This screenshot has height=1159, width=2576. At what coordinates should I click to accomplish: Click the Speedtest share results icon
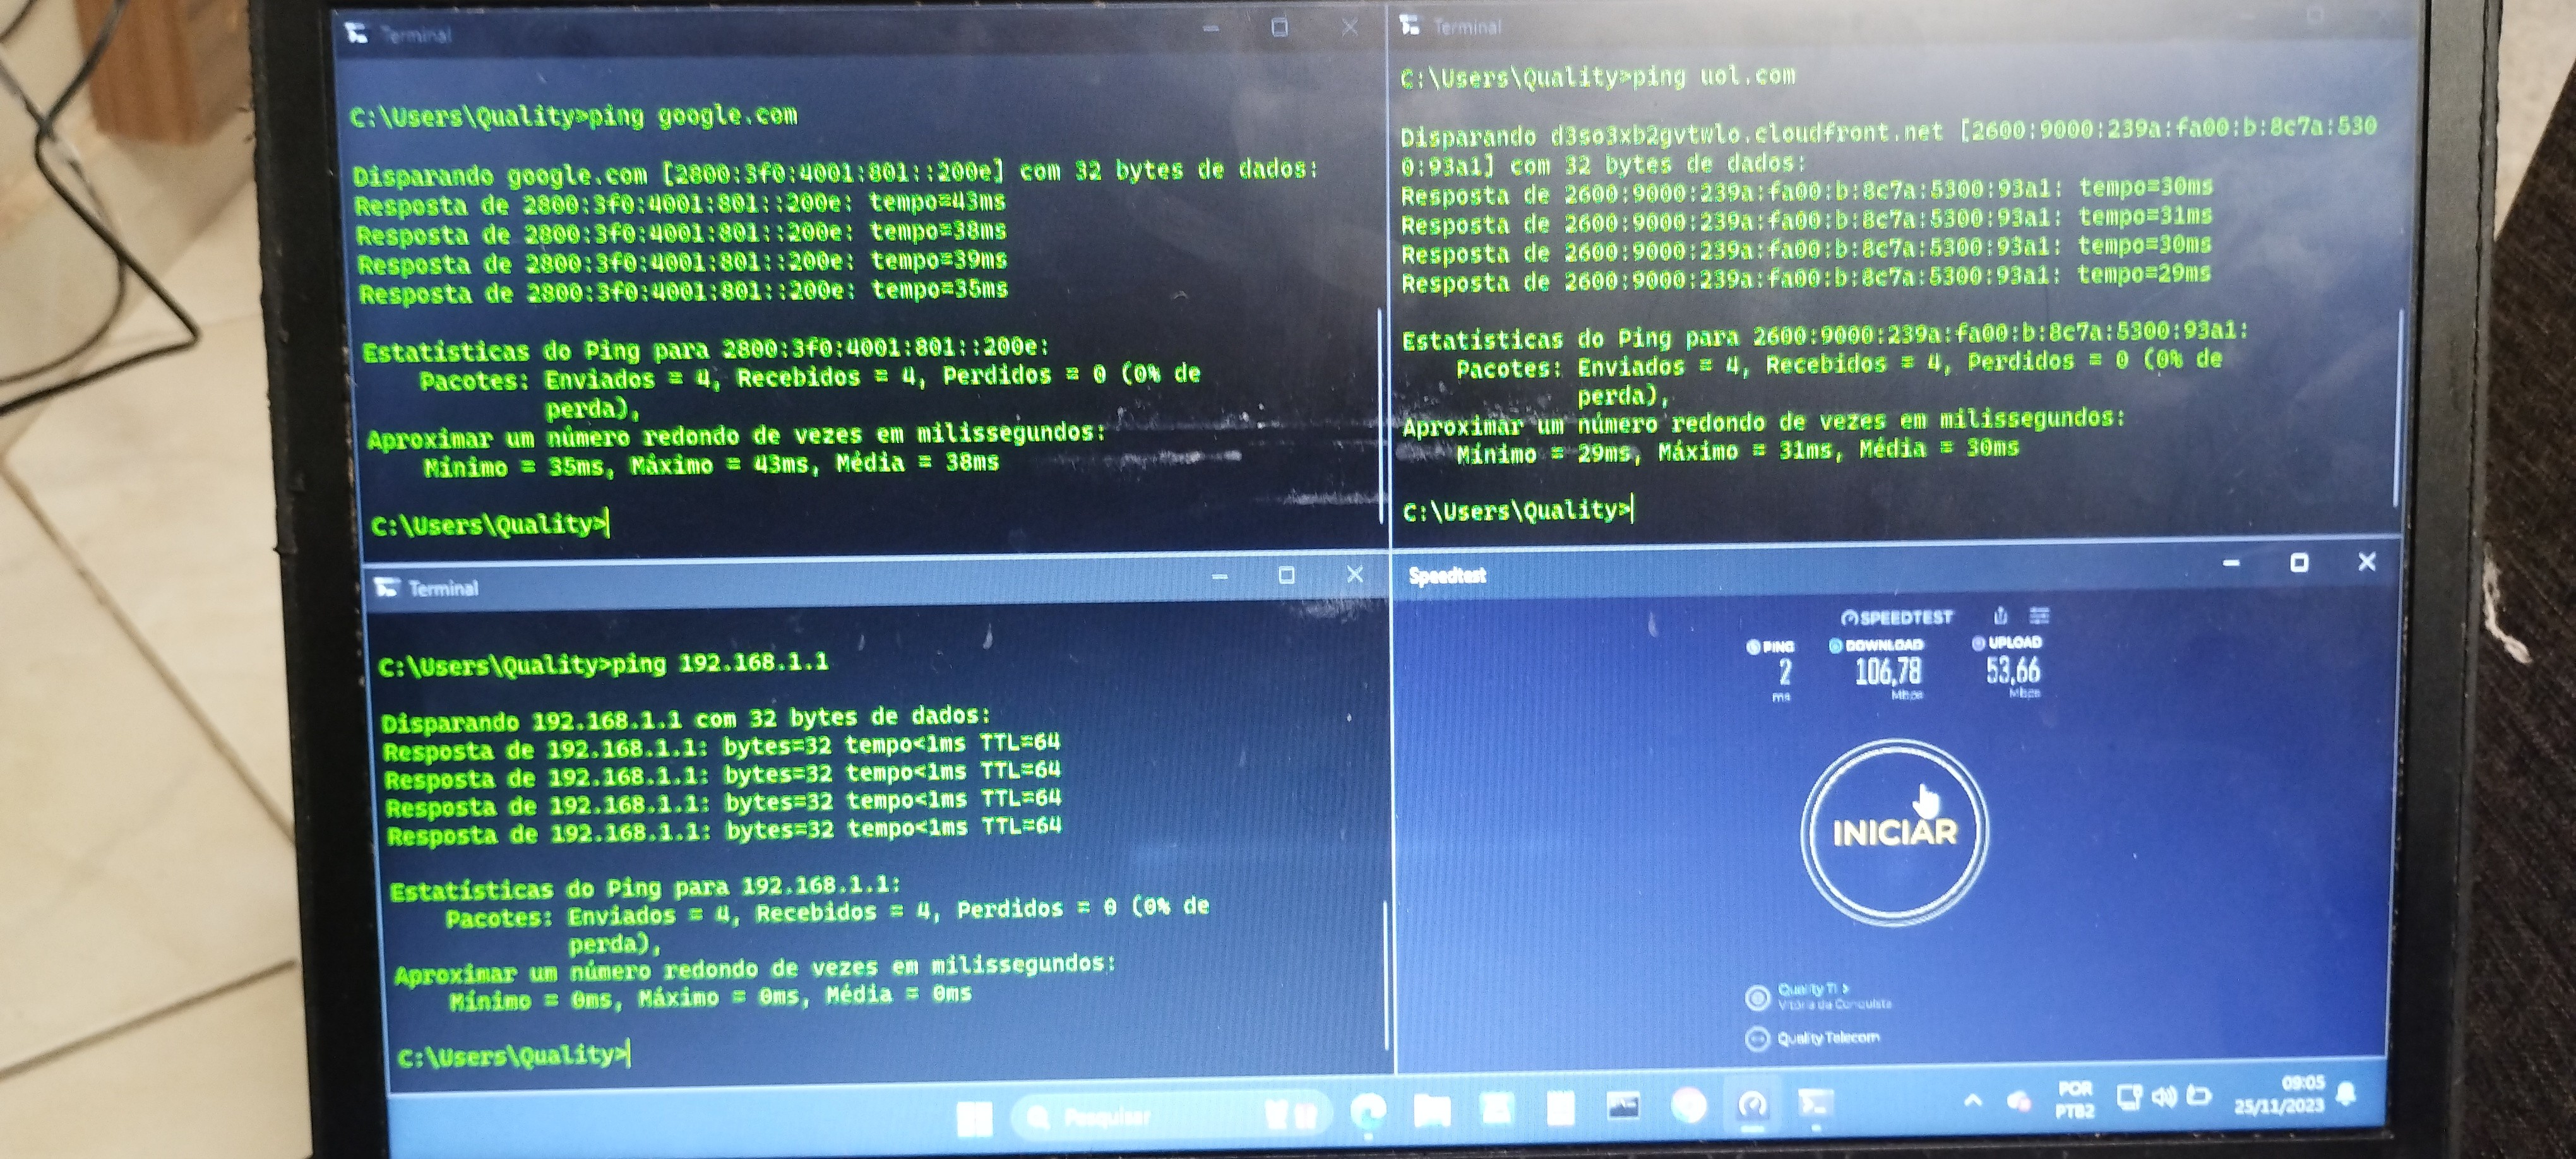tap(2000, 616)
